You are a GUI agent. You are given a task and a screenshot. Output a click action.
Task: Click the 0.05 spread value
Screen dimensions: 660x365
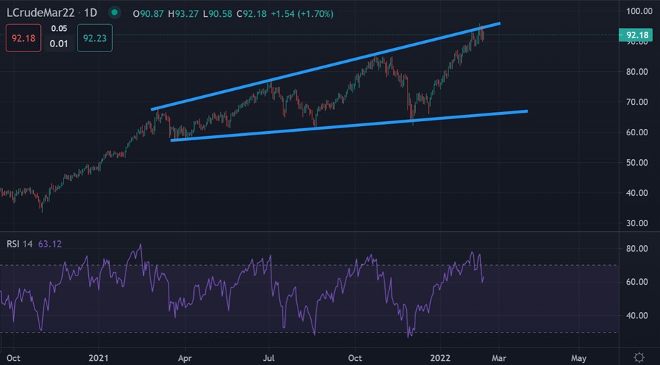[x=59, y=29]
